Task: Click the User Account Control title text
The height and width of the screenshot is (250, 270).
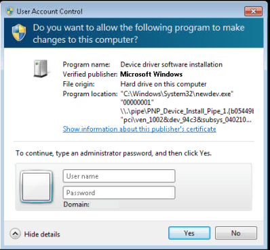Action: (50, 12)
